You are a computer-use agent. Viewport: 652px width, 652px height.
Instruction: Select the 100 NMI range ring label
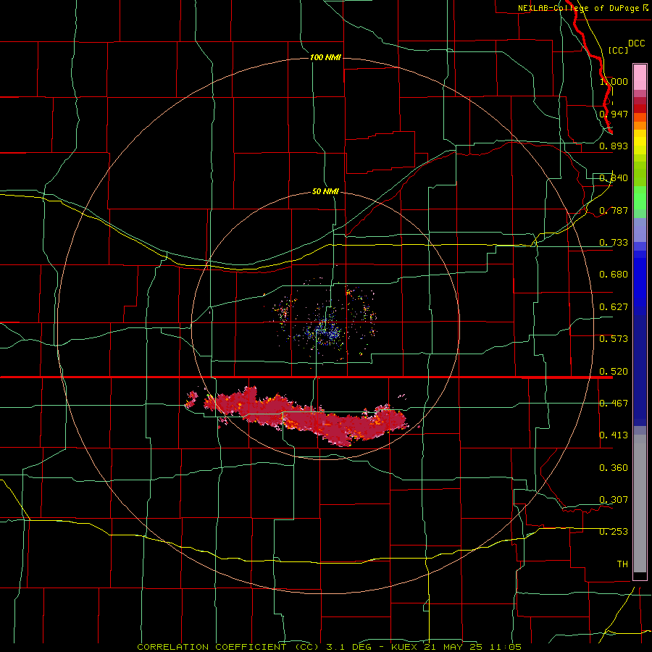[325, 57]
